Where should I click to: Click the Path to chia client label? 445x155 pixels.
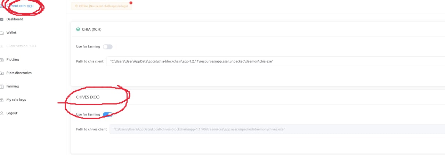(x=90, y=61)
